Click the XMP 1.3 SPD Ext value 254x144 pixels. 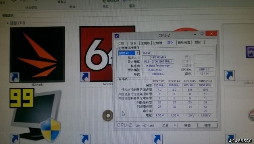204,69
